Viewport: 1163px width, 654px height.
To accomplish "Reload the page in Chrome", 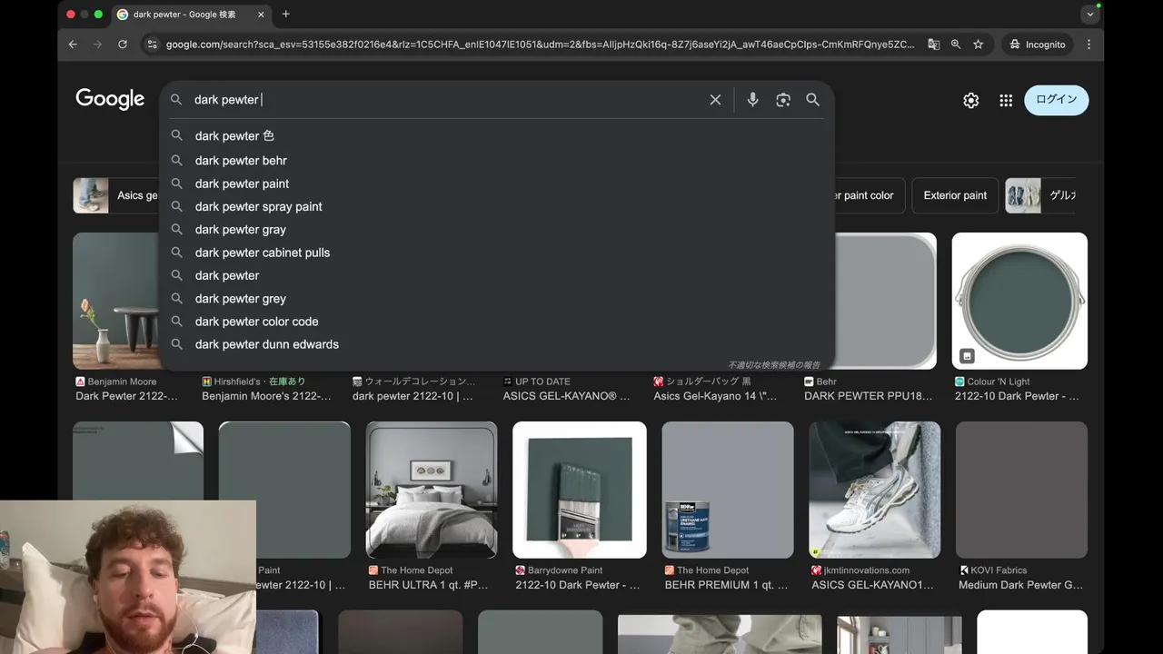I will tap(123, 44).
